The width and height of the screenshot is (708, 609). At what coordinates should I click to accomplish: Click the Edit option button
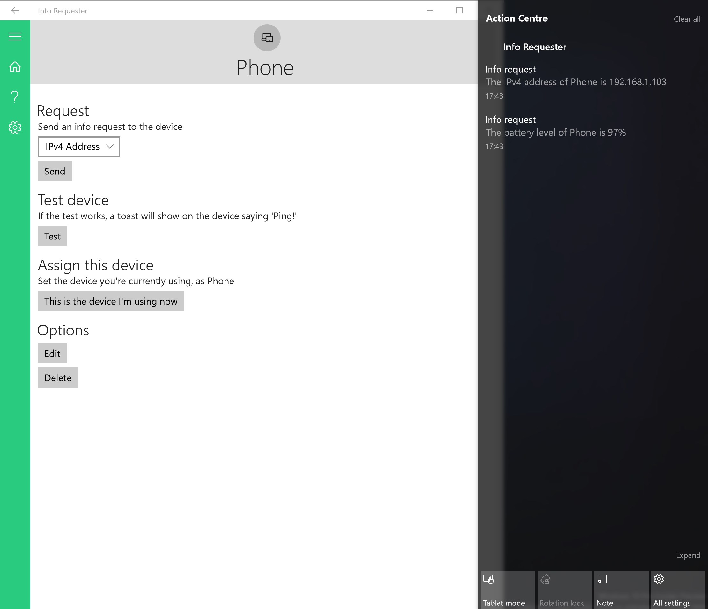pyautogui.click(x=52, y=354)
